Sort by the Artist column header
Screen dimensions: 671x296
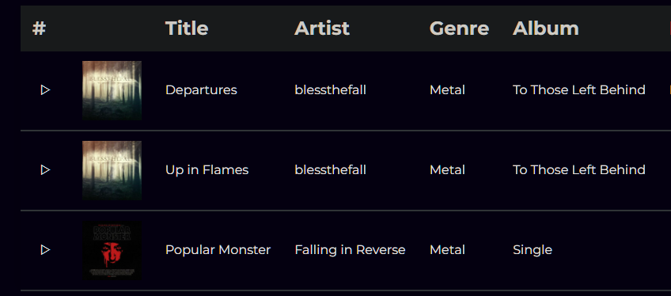click(x=322, y=28)
